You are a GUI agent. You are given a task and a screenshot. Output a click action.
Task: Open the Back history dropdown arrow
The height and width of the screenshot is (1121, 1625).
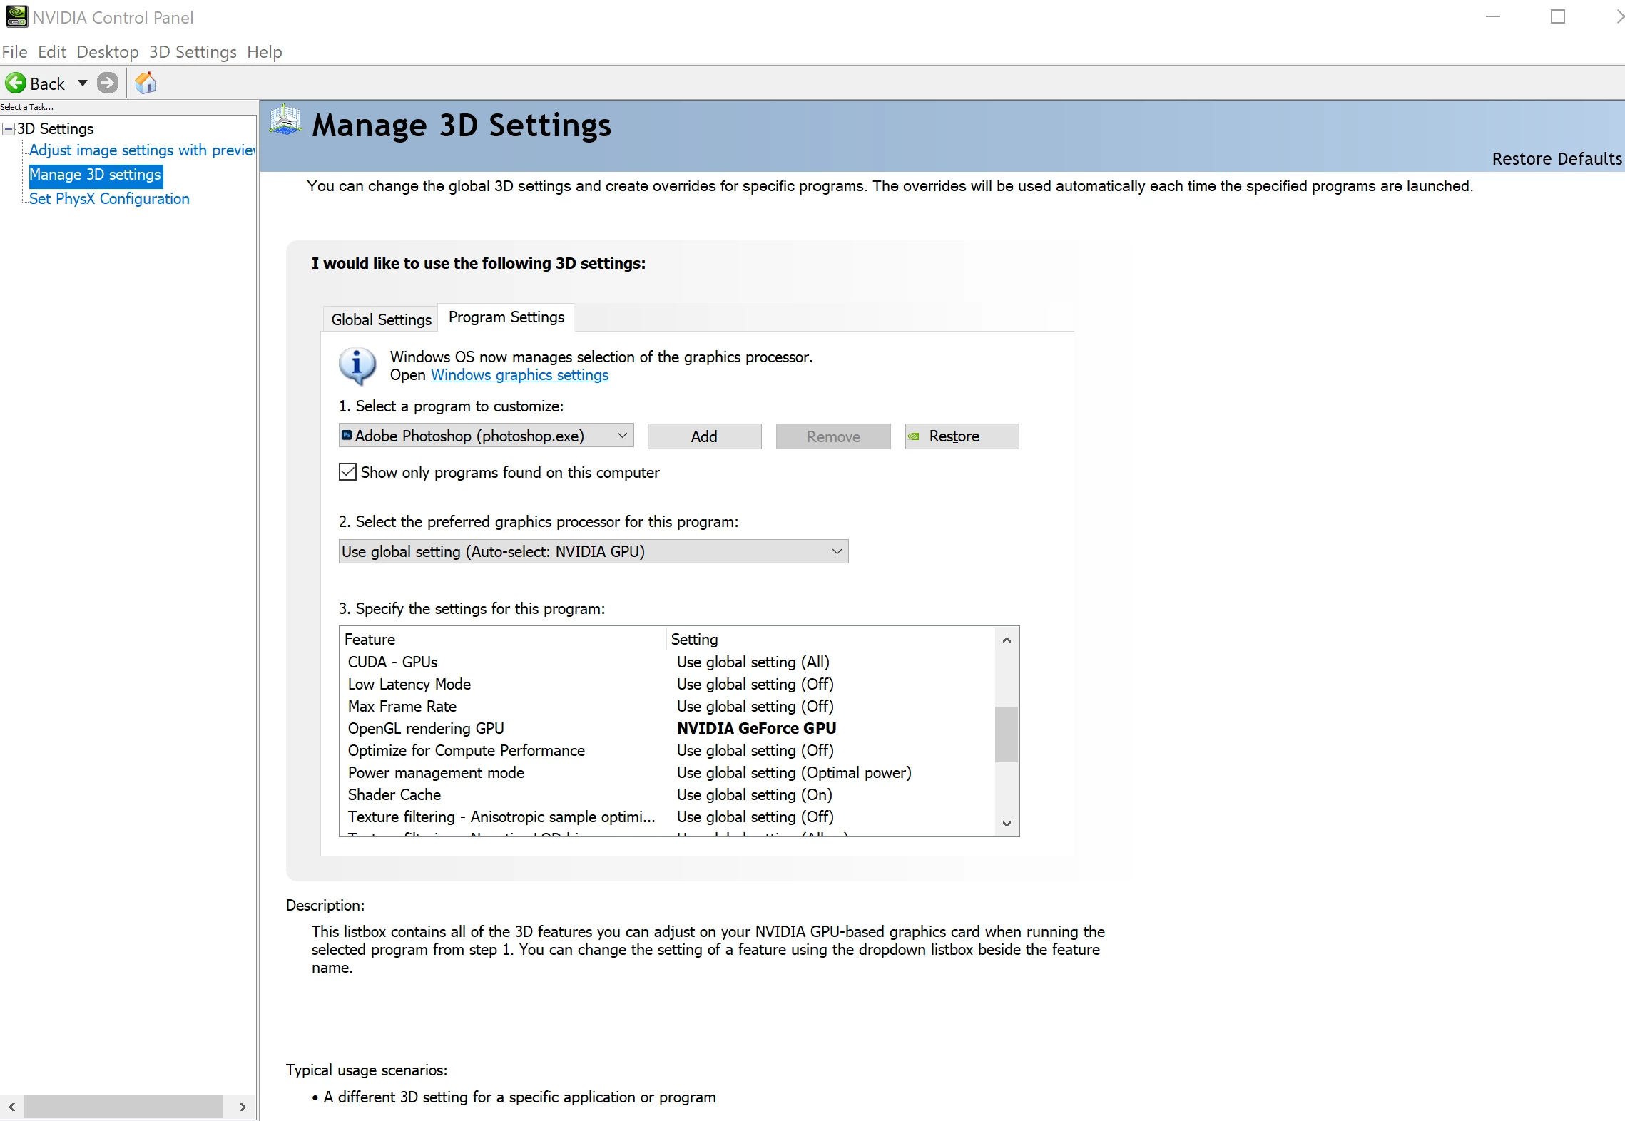(83, 83)
